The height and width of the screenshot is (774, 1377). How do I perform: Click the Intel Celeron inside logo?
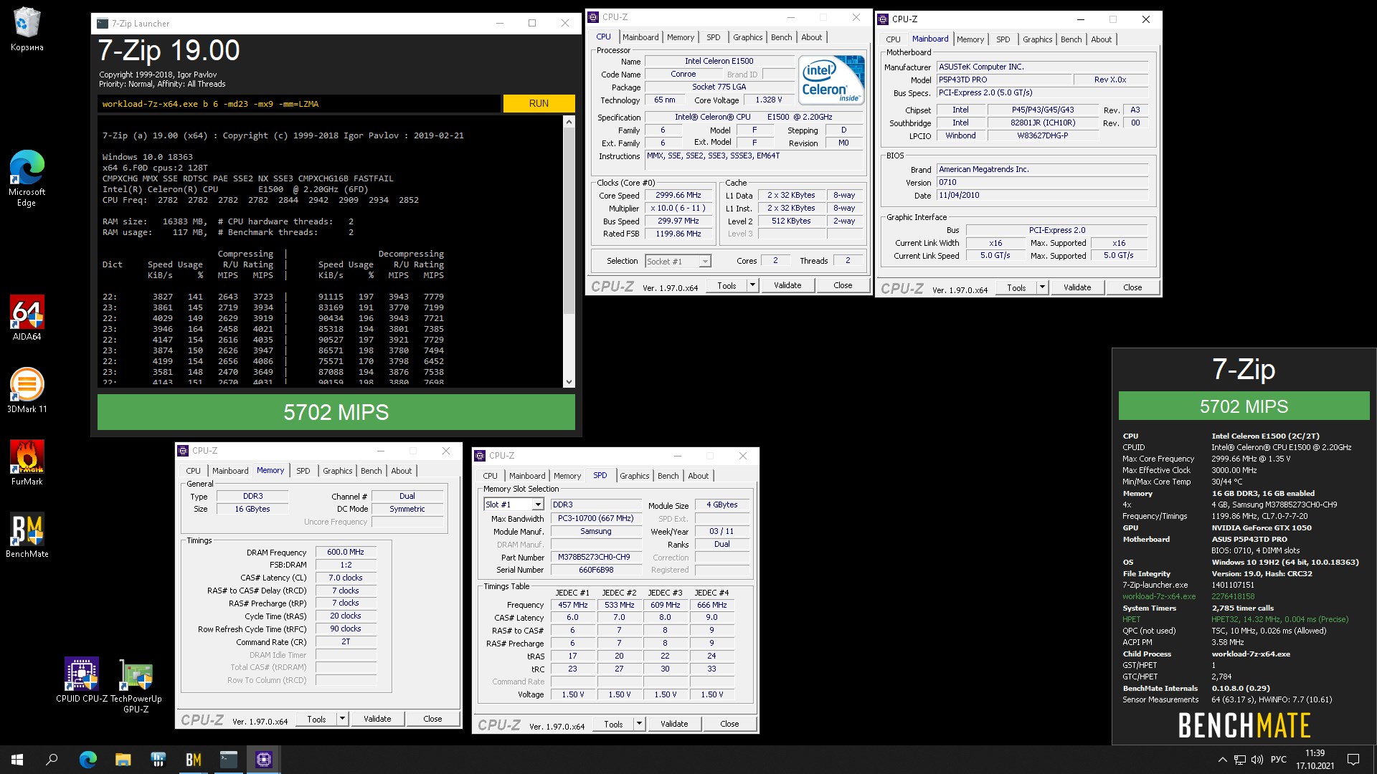click(831, 80)
